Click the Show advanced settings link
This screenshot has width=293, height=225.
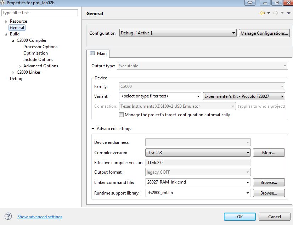(40, 216)
